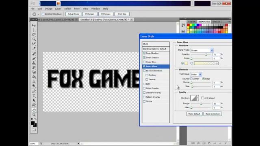
Task: Select the Edge source radio button
Action: pos(204,79)
